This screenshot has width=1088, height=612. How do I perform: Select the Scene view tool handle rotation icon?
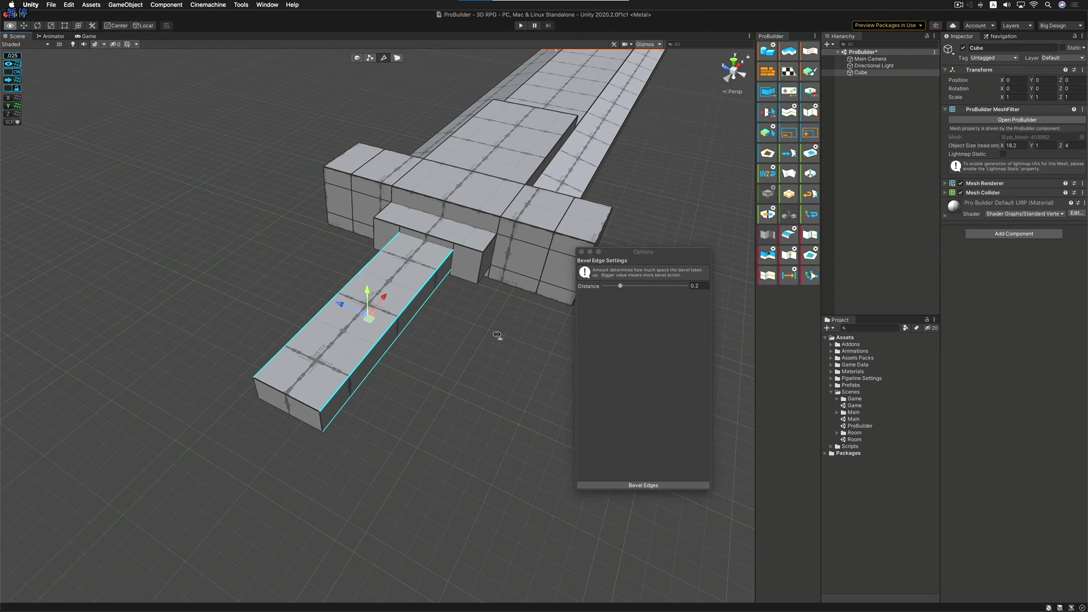[37, 25]
